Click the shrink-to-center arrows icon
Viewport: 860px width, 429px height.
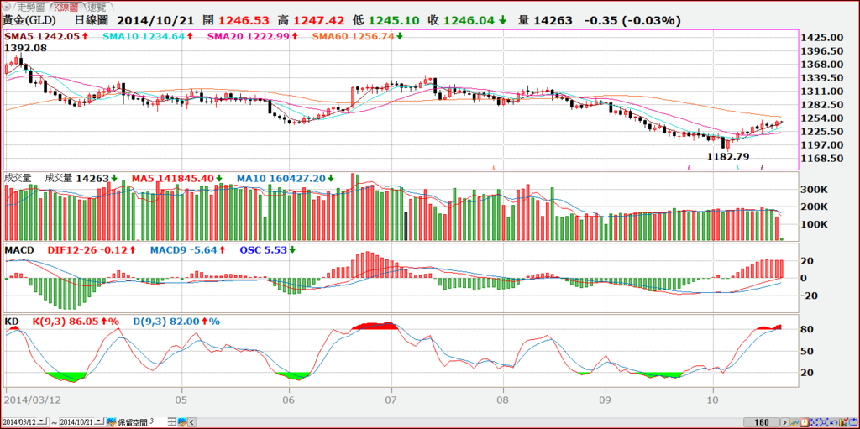click(x=814, y=422)
